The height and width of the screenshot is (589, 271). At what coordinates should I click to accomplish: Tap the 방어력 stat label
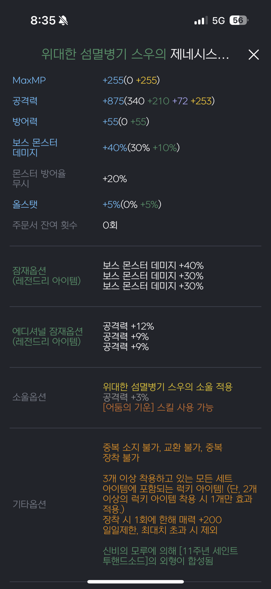tap(25, 122)
